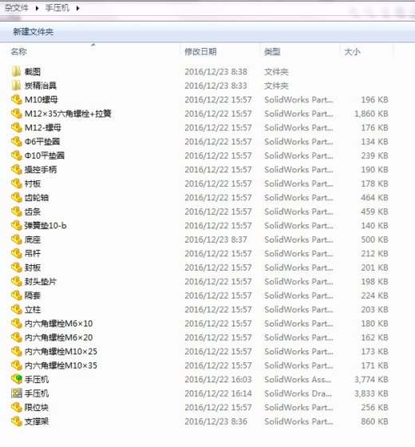Sort by the 大小 column header
The height and width of the screenshot is (447, 415).
(x=352, y=52)
